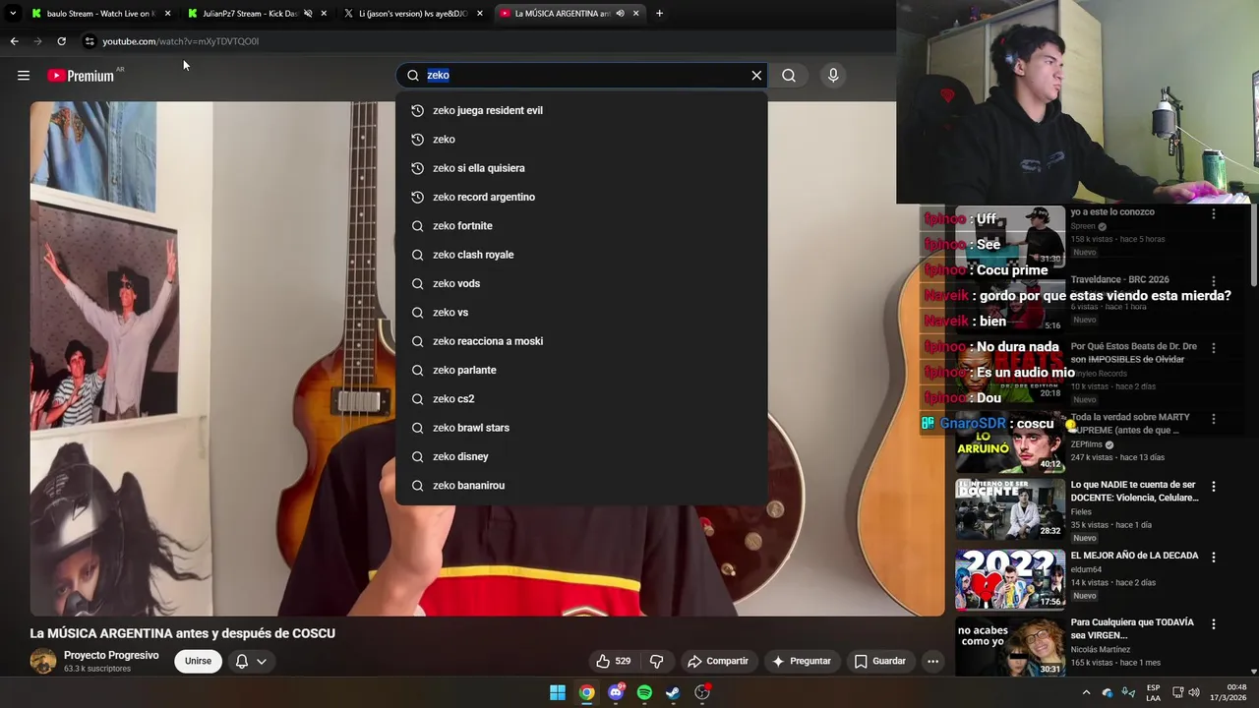Select the plain zeko history suggestion
Screen dimensions: 1259x708
[x=581, y=140]
